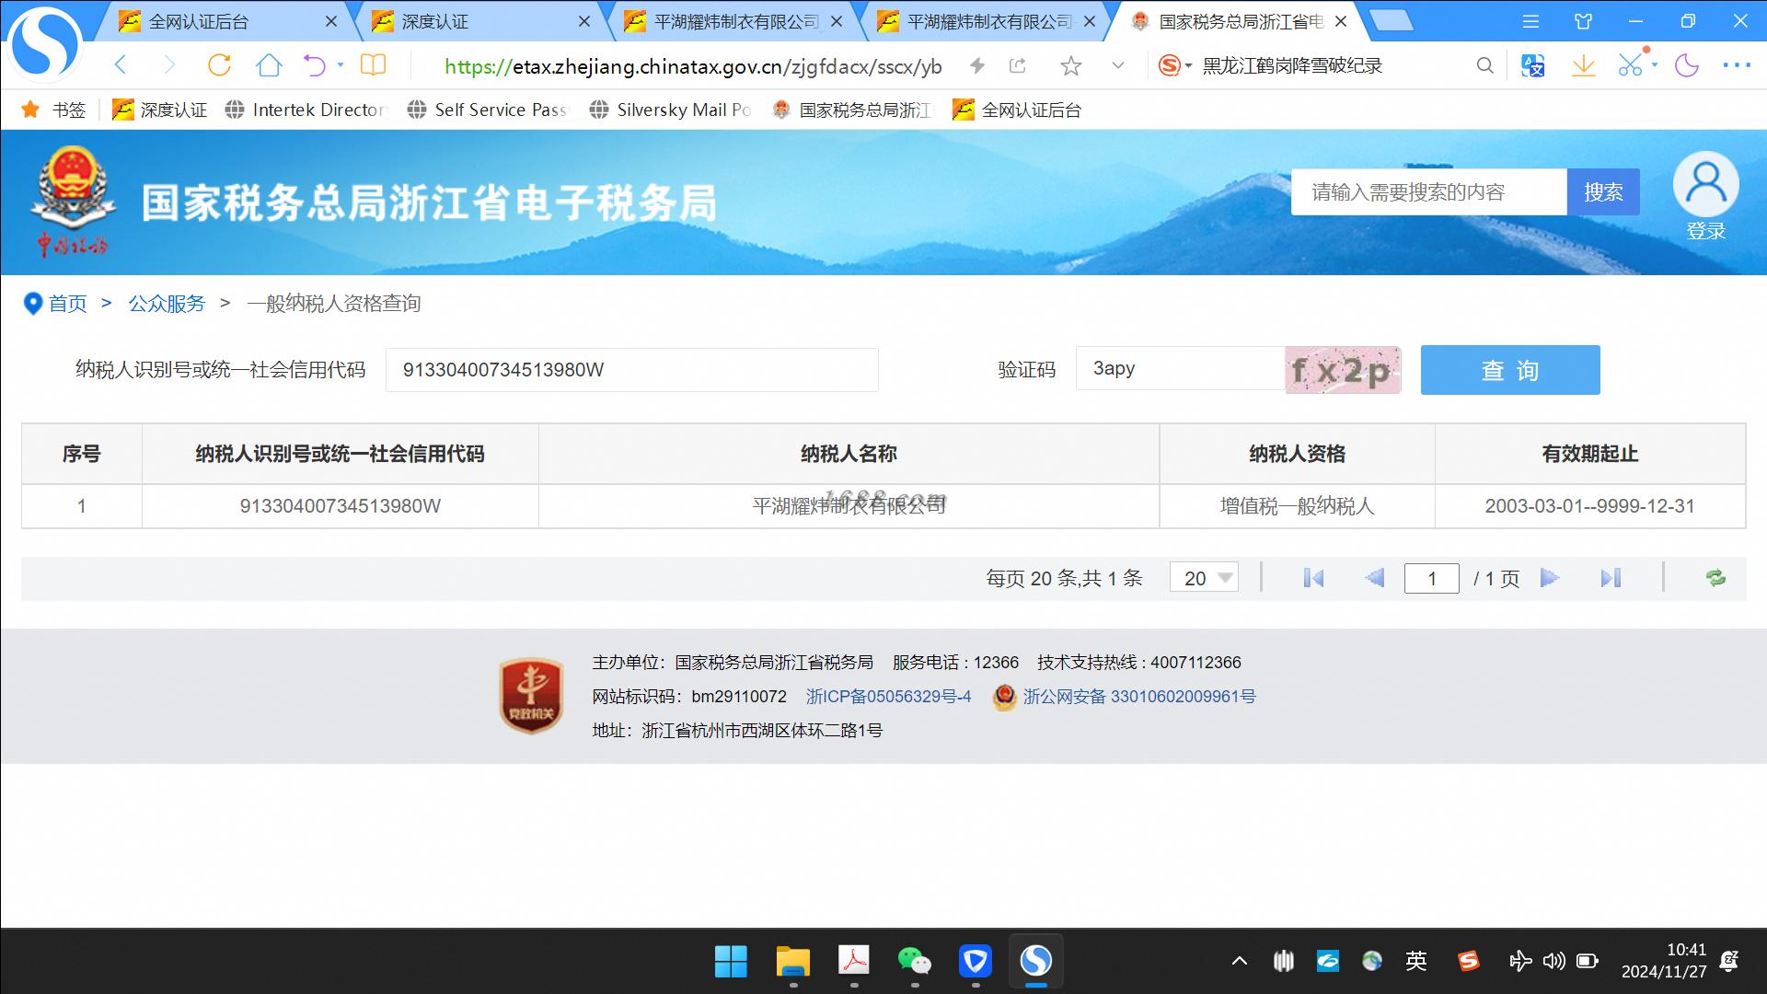Toggle night mode moon icon
This screenshot has width=1767, height=994.
point(1686,65)
